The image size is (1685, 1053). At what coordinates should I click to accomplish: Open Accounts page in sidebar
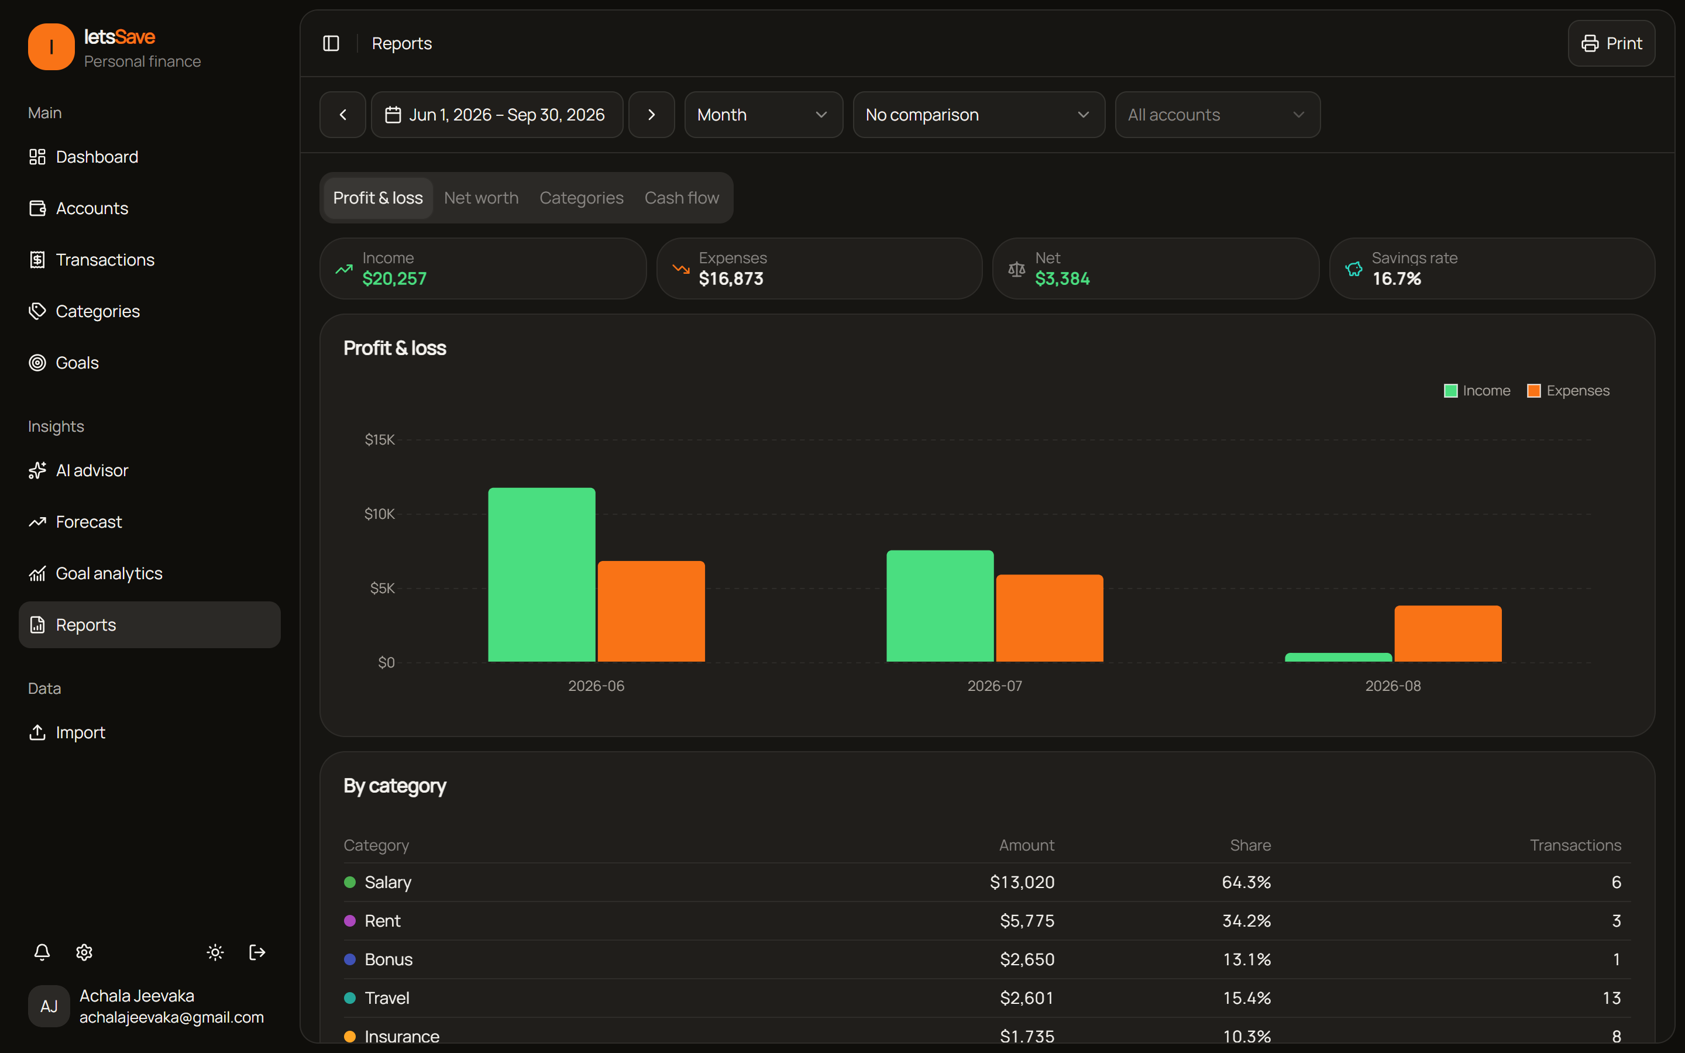click(x=150, y=208)
